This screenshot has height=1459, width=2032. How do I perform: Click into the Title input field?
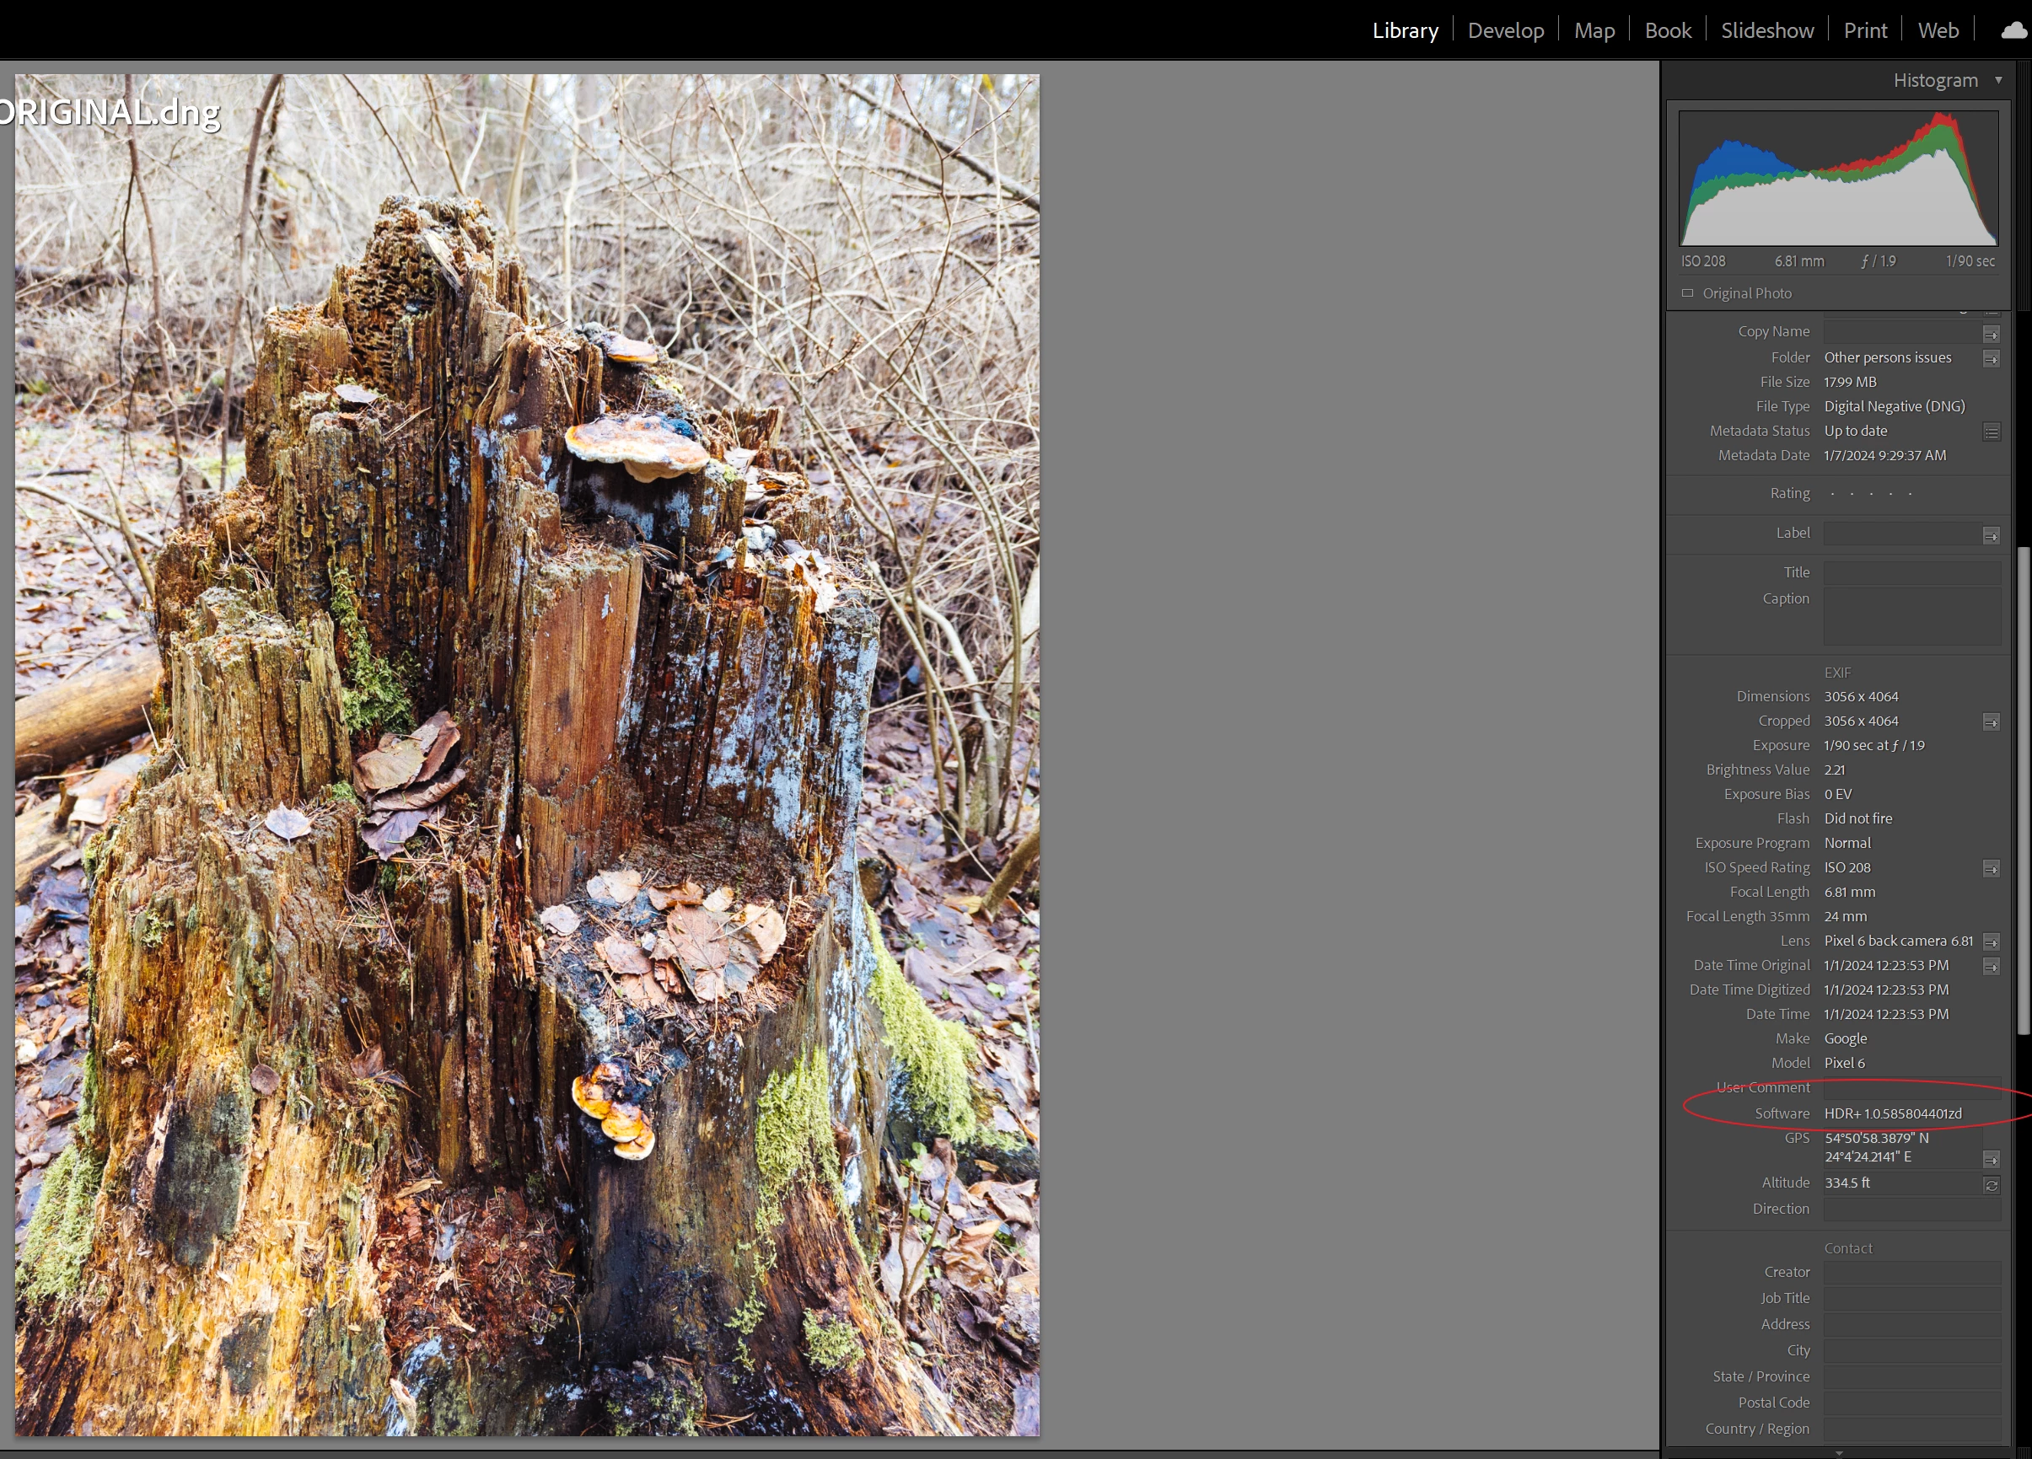pos(1911,572)
